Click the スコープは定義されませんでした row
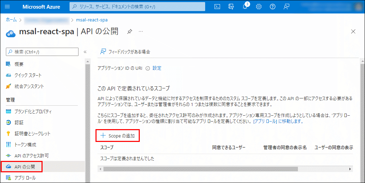Image resolution: width=365 pixels, height=183 pixels. 225,159
